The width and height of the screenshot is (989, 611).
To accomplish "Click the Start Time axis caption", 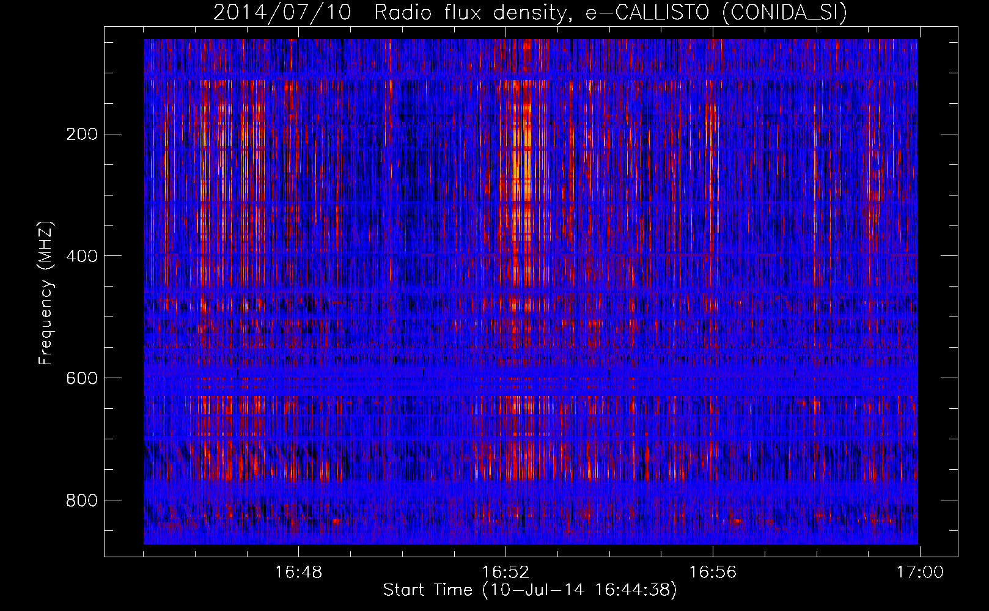I will pos(530,590).
